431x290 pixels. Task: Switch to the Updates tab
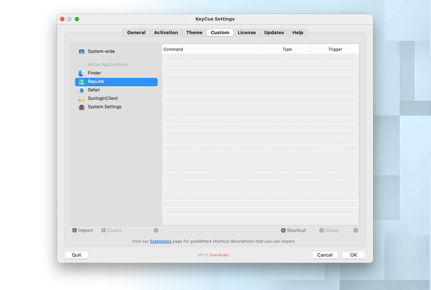(274, 32)
